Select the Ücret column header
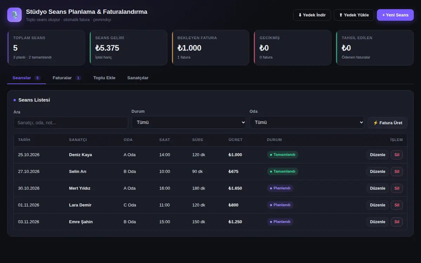421x263 pixels. (235, 140)
